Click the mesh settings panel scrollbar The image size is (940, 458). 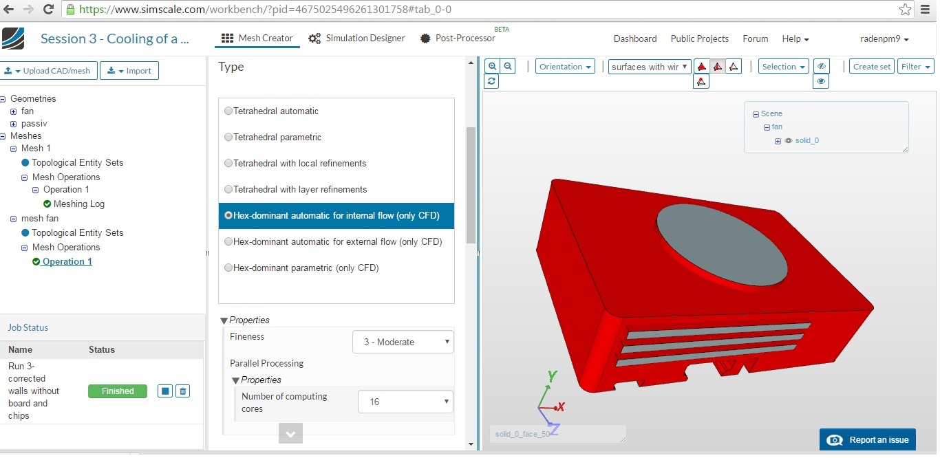[471, 186]
